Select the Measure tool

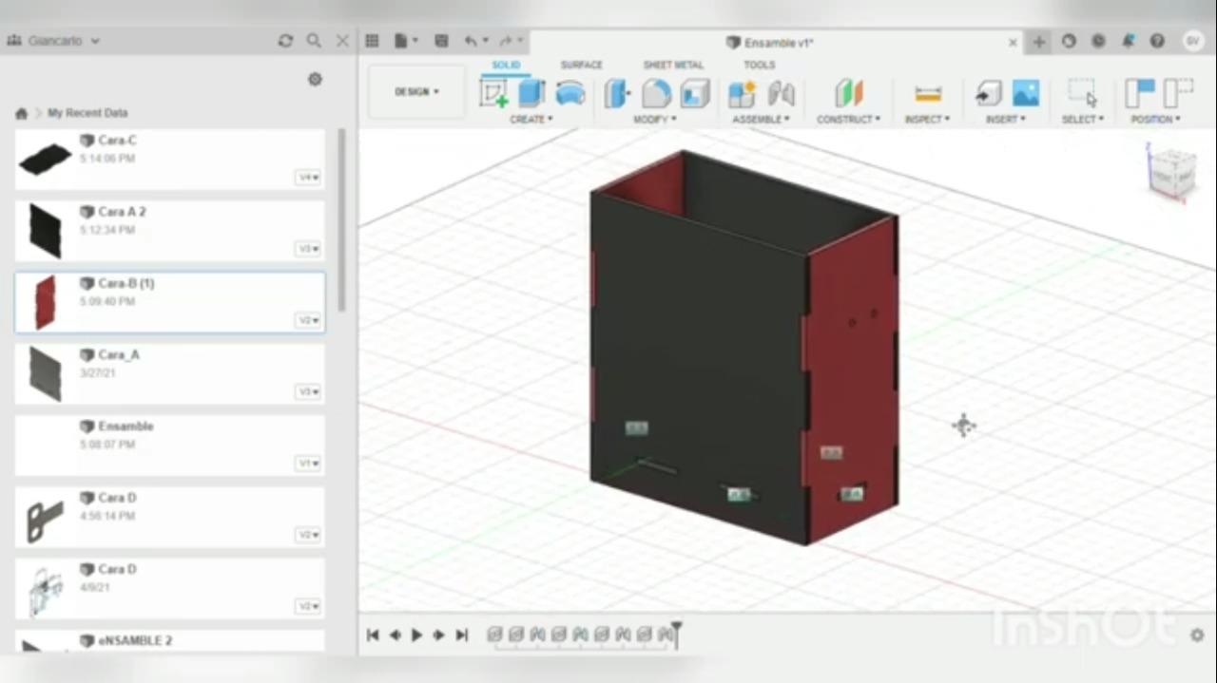coord(927,93)
